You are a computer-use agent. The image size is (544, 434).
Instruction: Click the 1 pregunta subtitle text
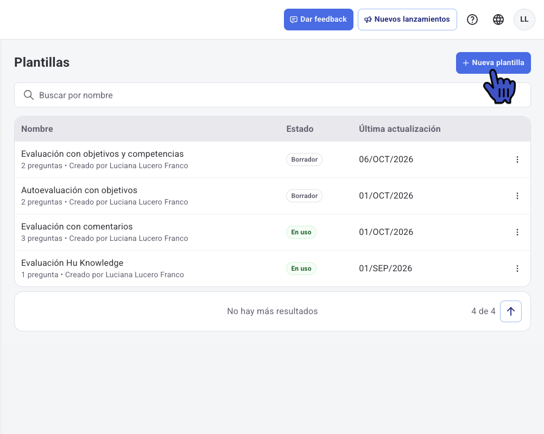pyautogui.click(x=40, y=275)
